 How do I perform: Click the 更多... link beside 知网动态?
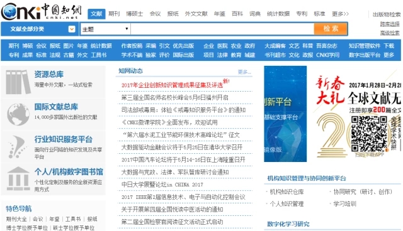click(244, 72)
